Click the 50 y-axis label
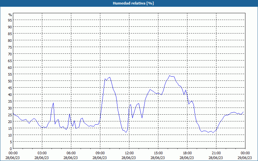This screenshot has width=258, height=161. 10,81
